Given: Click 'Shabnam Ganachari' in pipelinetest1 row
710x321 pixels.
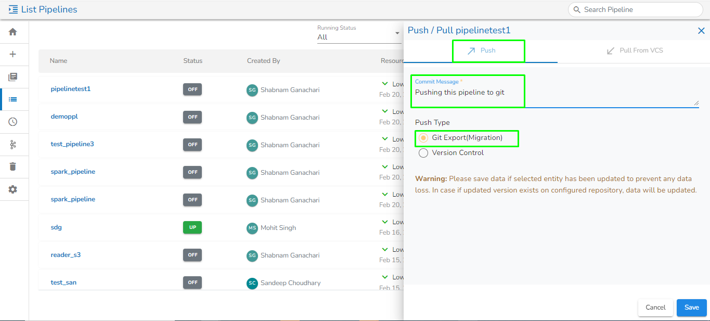Looking at the screenshot, I should (x=290, y=89).
